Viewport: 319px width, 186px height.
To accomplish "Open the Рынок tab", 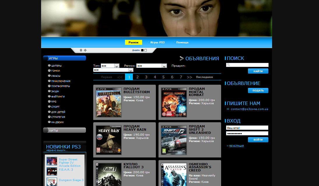I will [133, 42].
